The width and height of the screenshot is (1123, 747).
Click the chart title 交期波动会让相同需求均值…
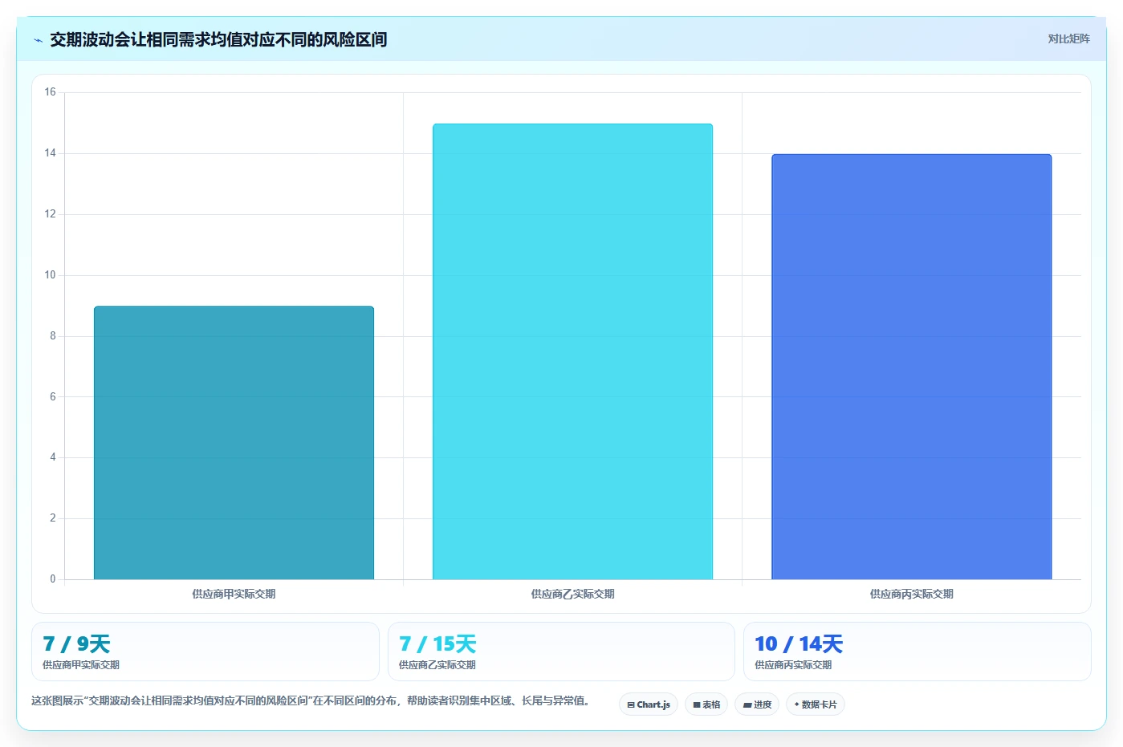218,39
